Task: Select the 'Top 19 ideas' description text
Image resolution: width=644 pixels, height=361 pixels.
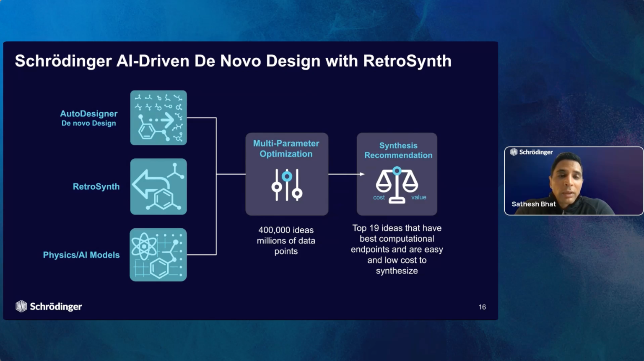Action: tap(397, 249)
